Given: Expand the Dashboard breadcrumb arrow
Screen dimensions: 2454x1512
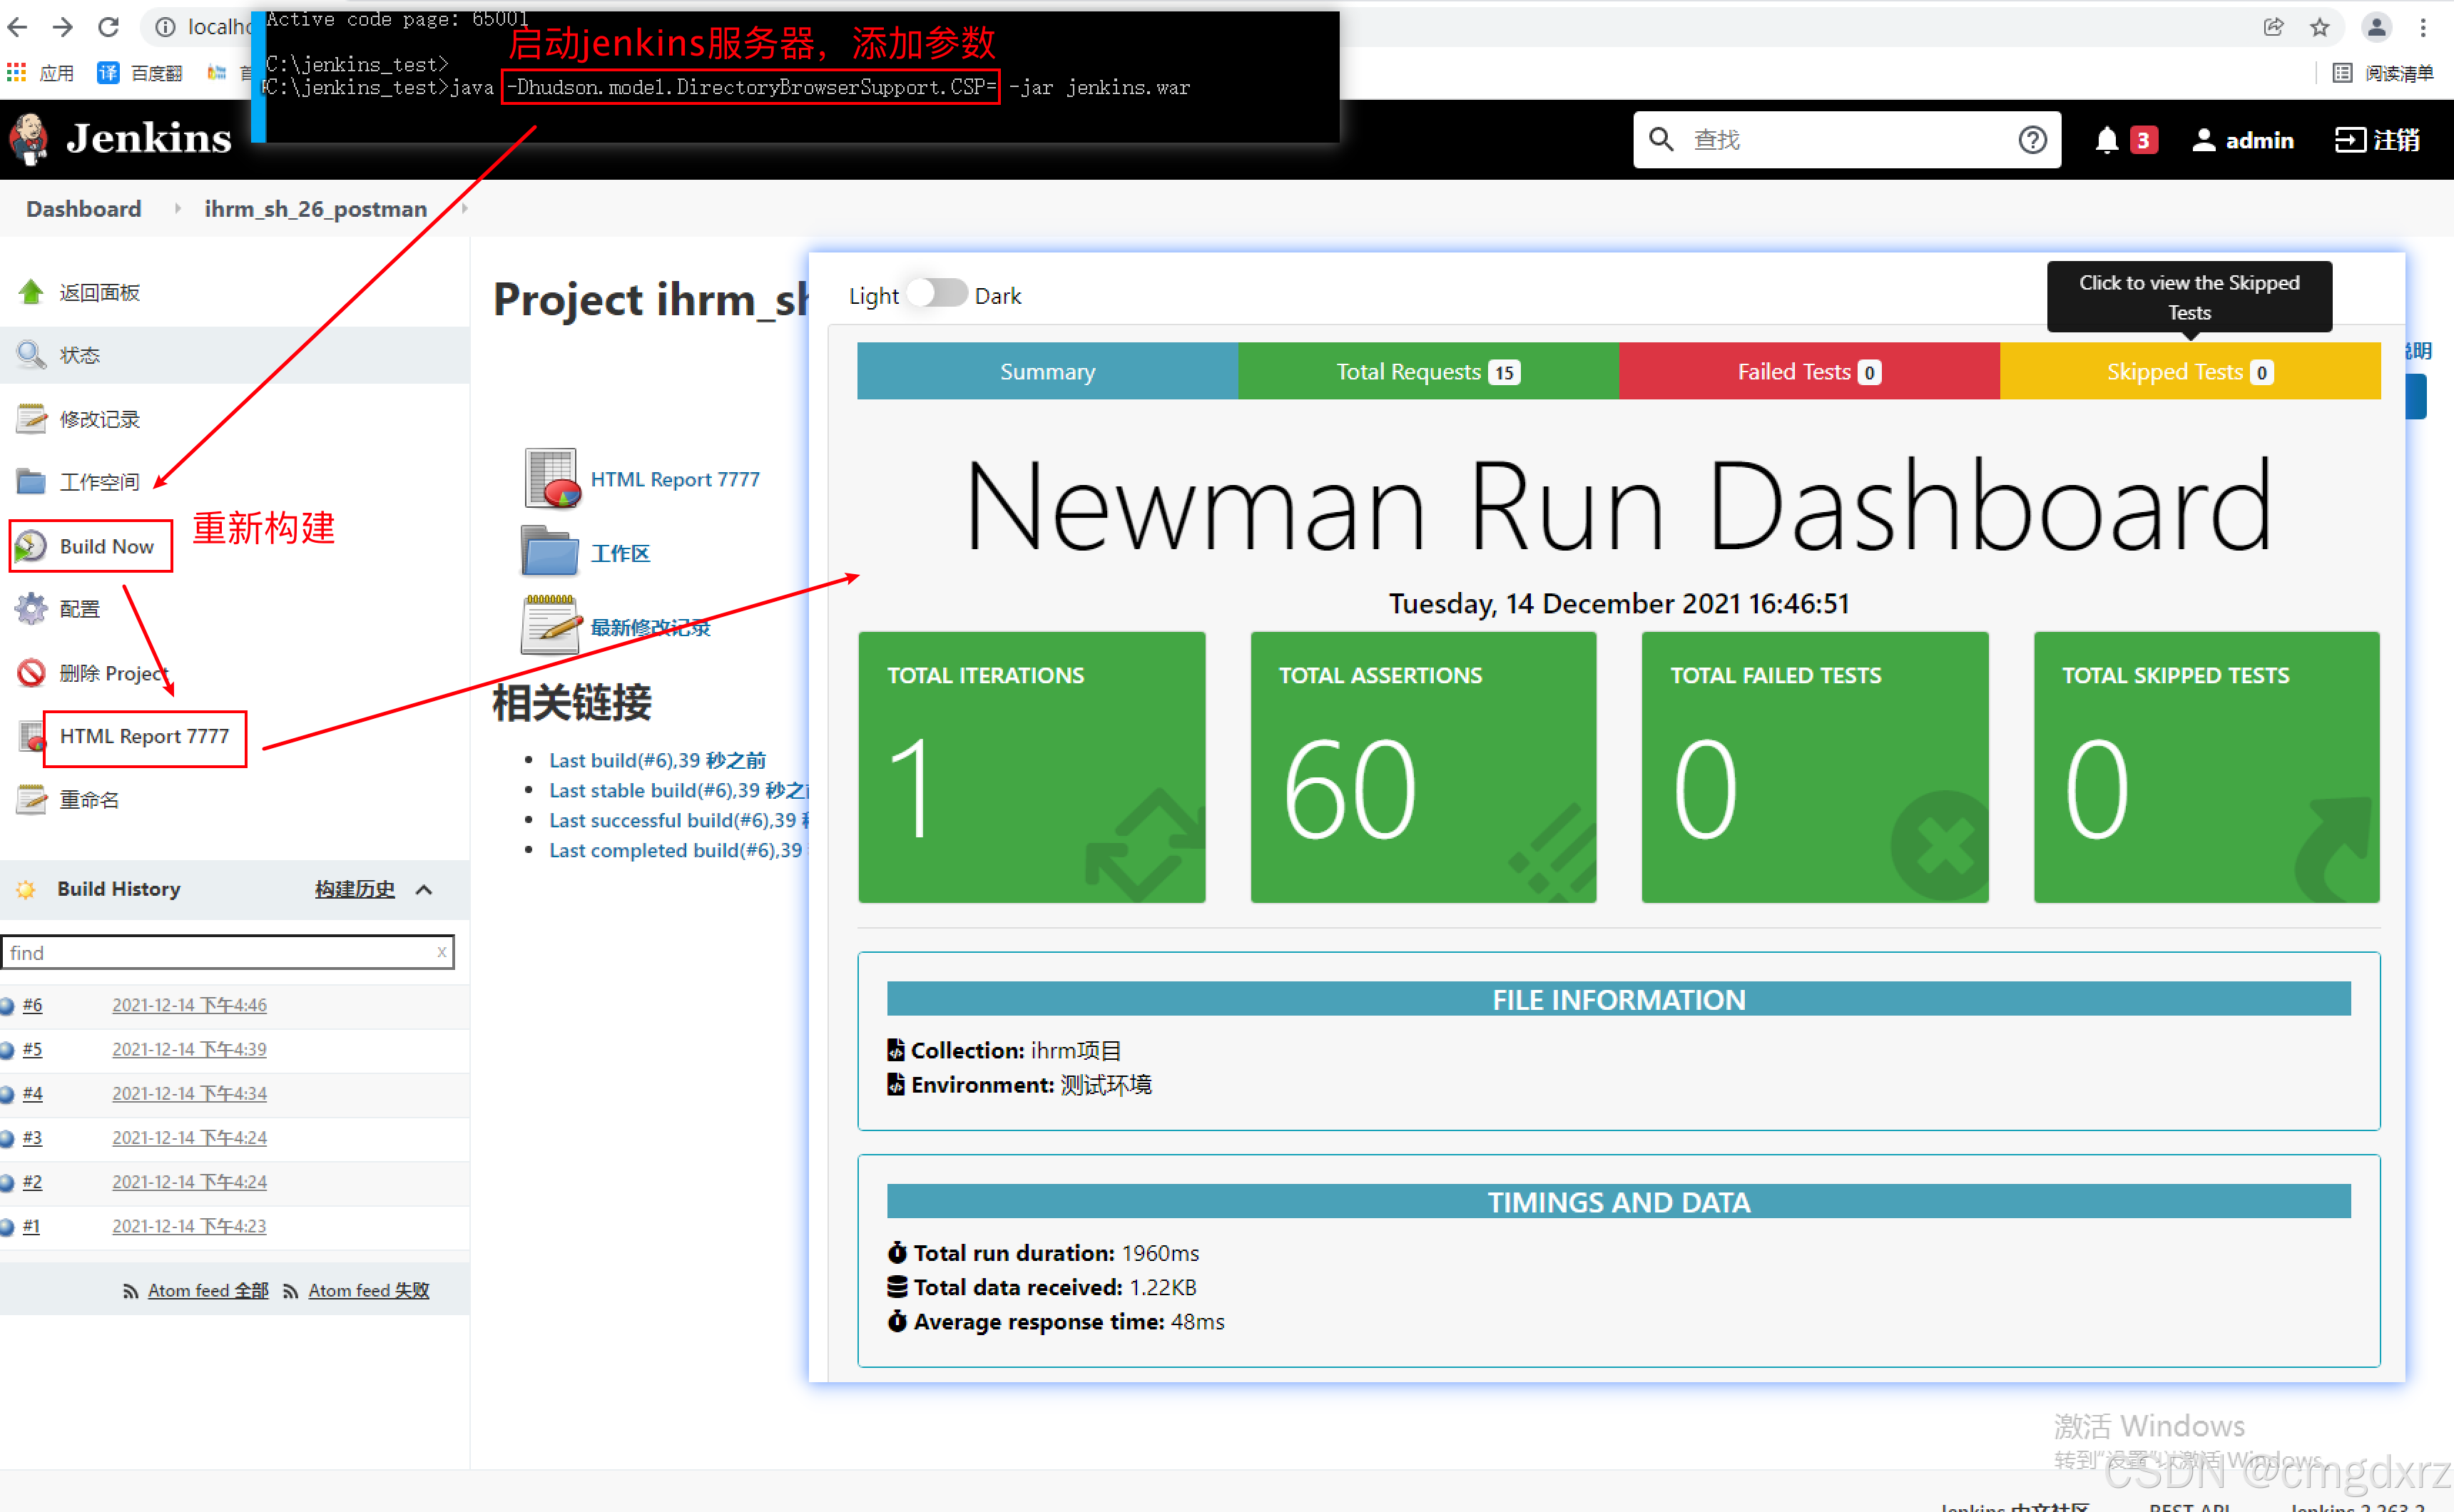Looking at the screenshot, I should [177, 209].
